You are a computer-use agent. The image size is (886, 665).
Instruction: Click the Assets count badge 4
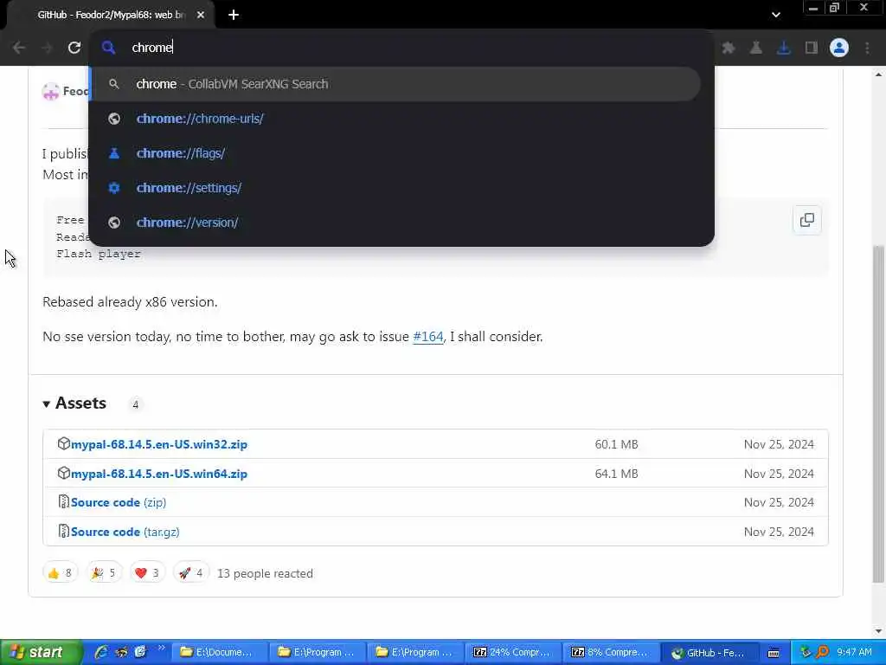(135, 404)
